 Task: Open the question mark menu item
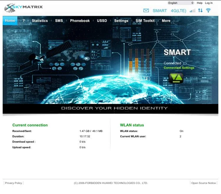tap(24, 21)
